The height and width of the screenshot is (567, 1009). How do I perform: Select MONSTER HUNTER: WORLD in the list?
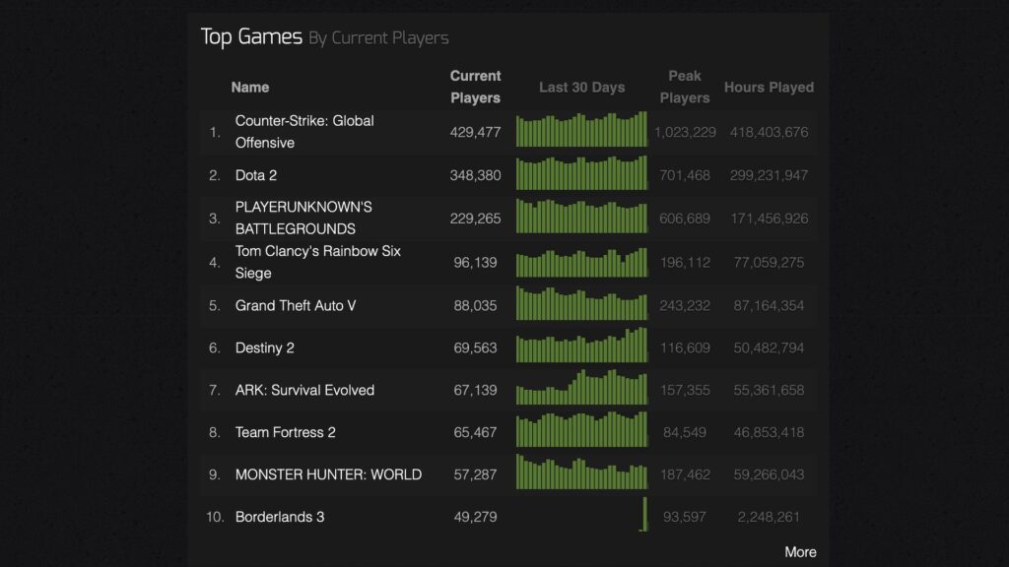pyautogui.click(x=328, y=475)
